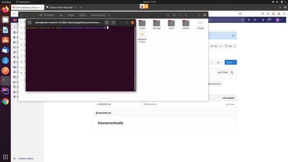Screen dimensions: 288x162
Task: Open Firefox from the Ubuntu dock
Action: point(5,9)
